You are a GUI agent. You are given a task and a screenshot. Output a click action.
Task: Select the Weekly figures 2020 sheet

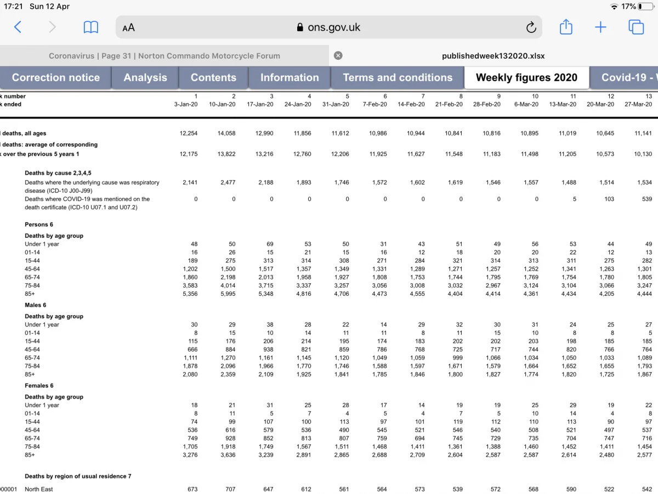[526, 77]
